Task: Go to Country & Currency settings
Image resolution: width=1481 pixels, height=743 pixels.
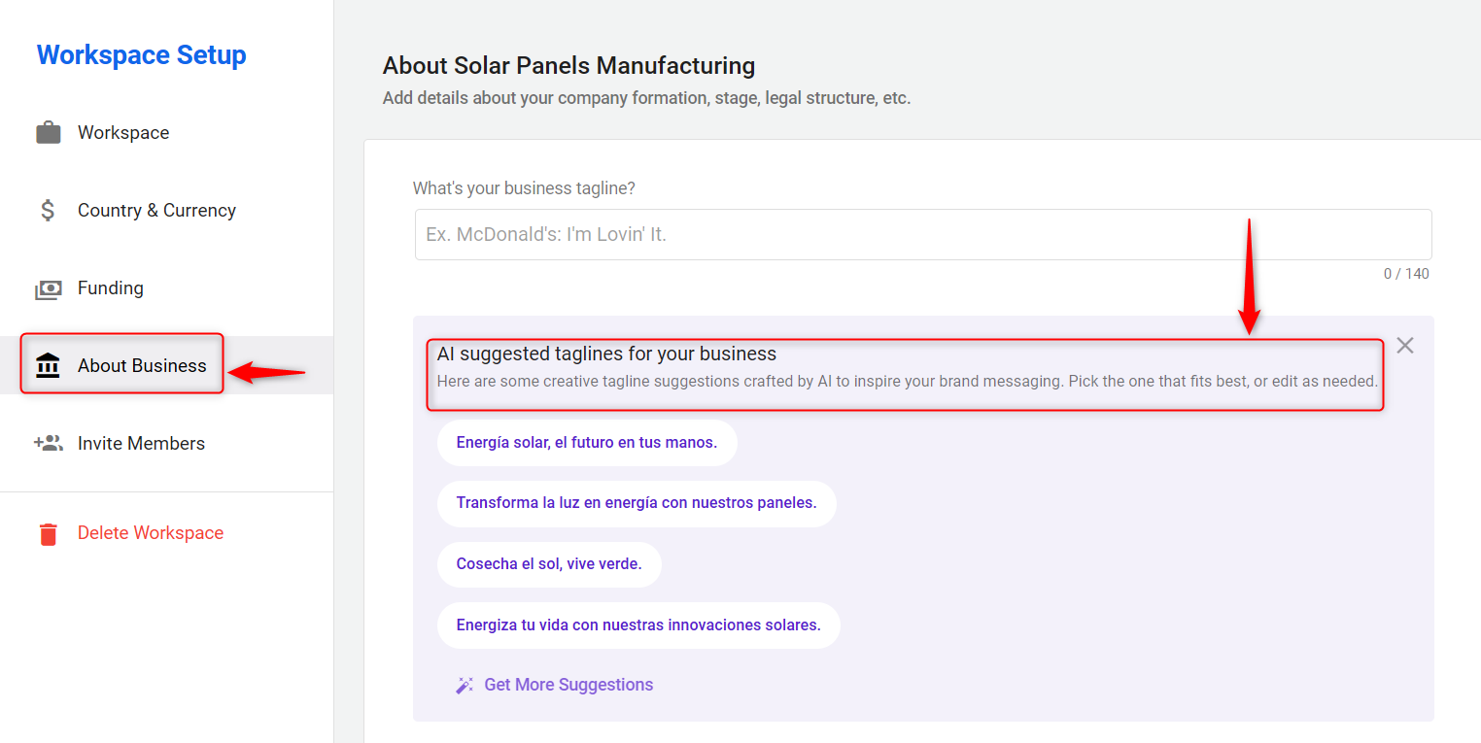Action: [156, 211]
